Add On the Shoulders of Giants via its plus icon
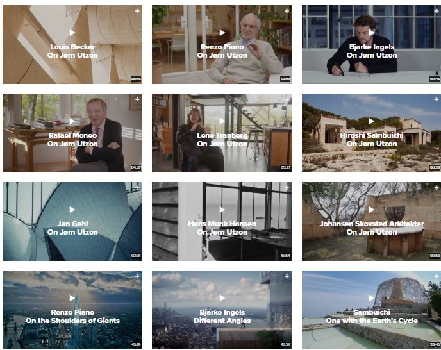 click(x=137, y=276)
